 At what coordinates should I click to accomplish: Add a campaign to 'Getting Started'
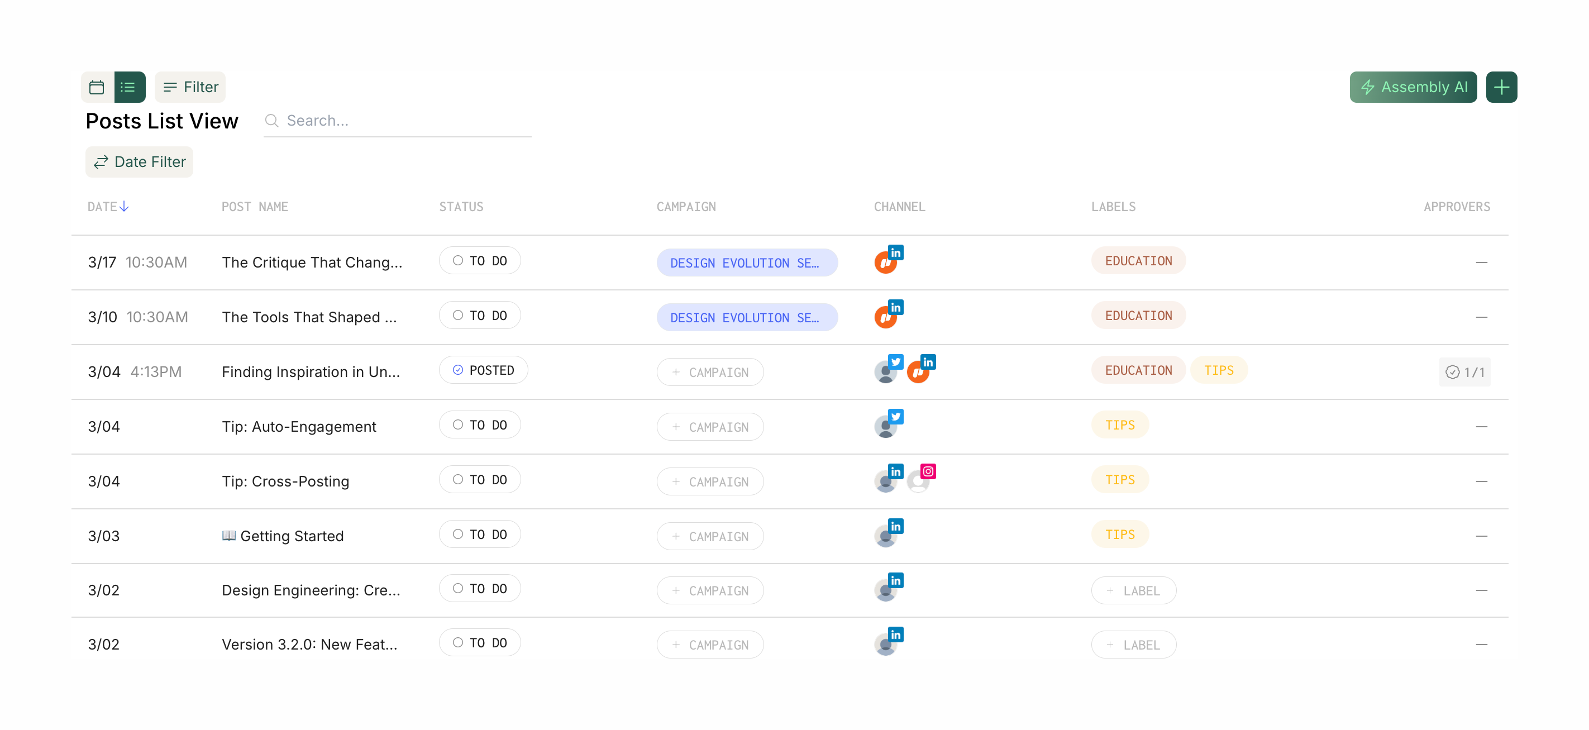click(710, 536)
